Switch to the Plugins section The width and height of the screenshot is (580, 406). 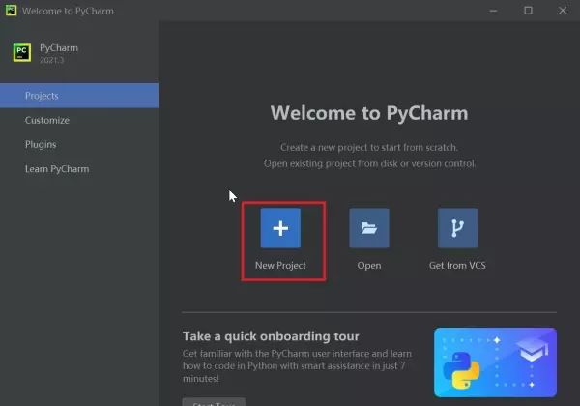click(79, 144)
